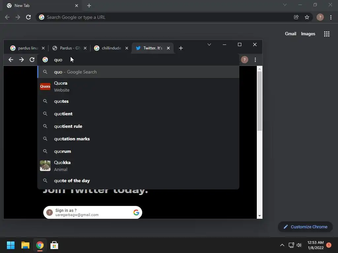Choose the Quora website suggestion
Screen dimensions: 338x253
click(x=138, y=87)
